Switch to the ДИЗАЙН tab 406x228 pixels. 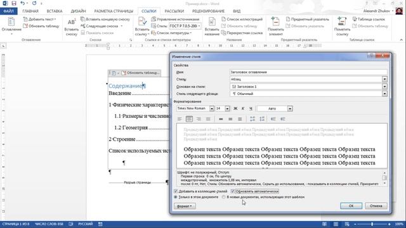[78, 11]
